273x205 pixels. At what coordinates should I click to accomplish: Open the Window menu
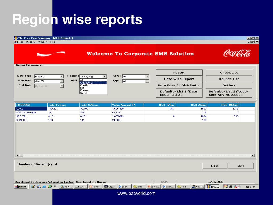point(43,42)
